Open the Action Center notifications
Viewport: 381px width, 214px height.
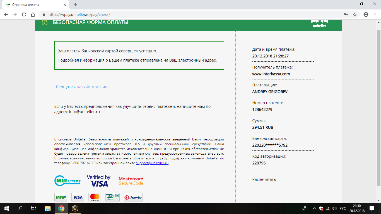tap(372, 208)
